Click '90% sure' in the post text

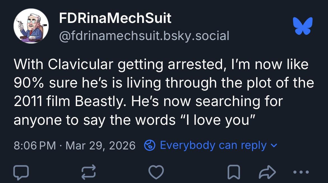(45, 83)
